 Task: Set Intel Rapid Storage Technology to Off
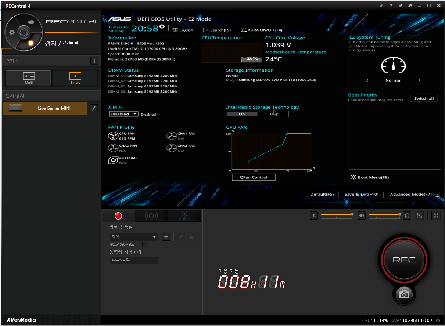273,114
